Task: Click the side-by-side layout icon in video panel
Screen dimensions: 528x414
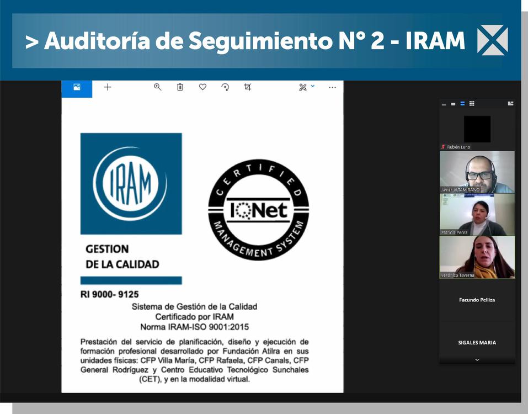Action: pyautogui.click(x=510, y=103)
